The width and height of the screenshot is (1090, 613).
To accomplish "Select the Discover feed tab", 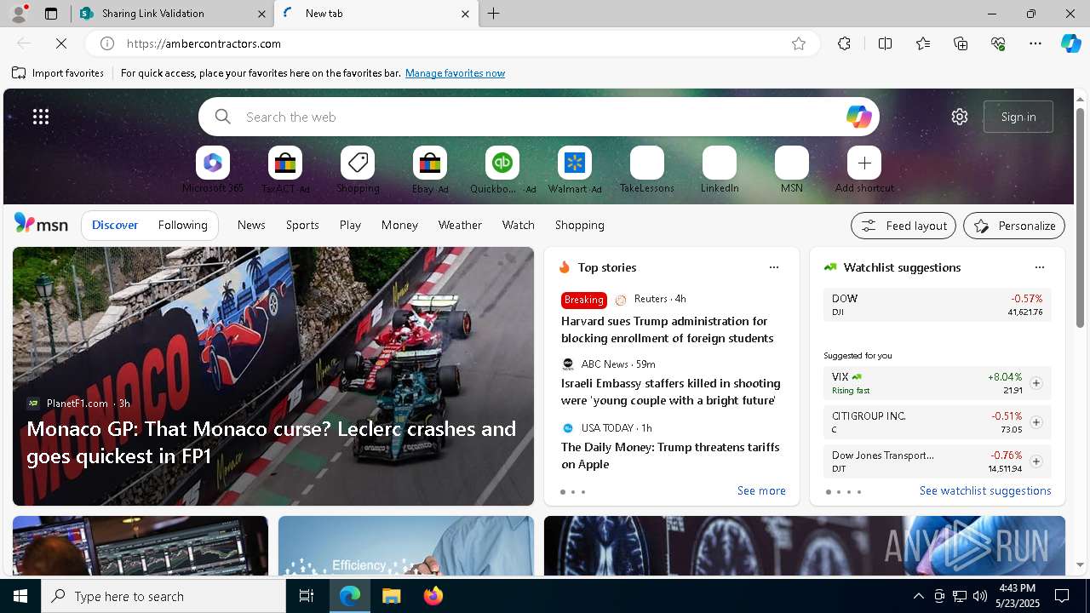I will [x=115, y=225].
